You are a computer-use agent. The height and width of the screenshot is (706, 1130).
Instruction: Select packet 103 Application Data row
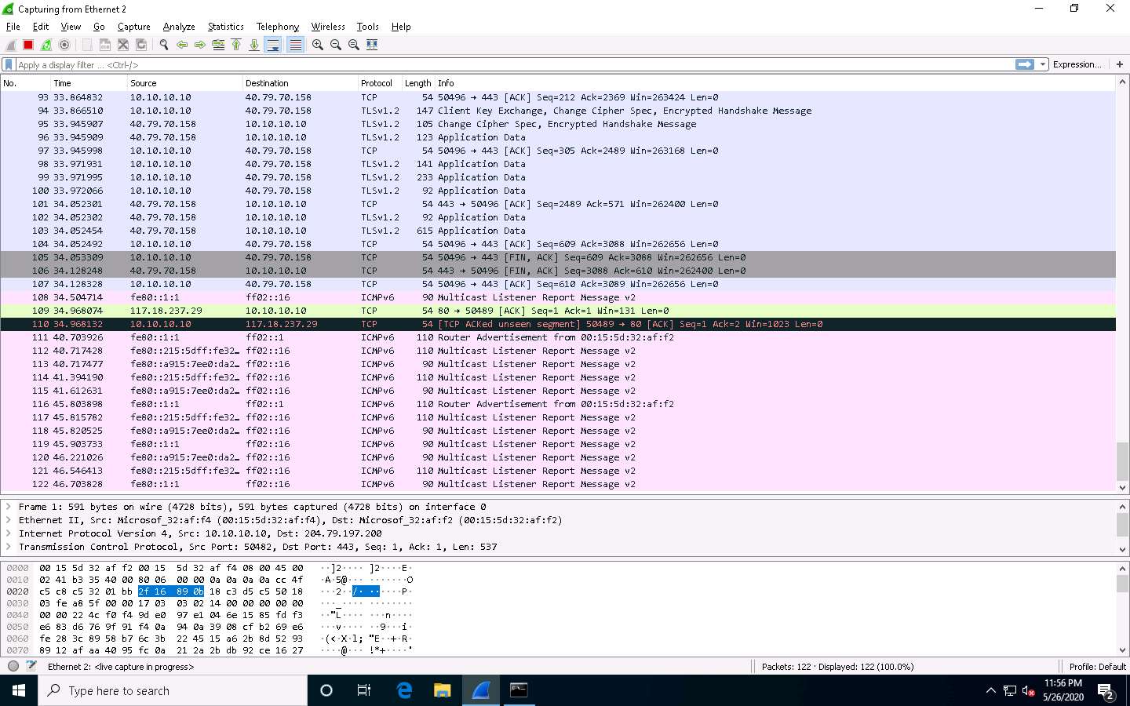click(558, 231)
